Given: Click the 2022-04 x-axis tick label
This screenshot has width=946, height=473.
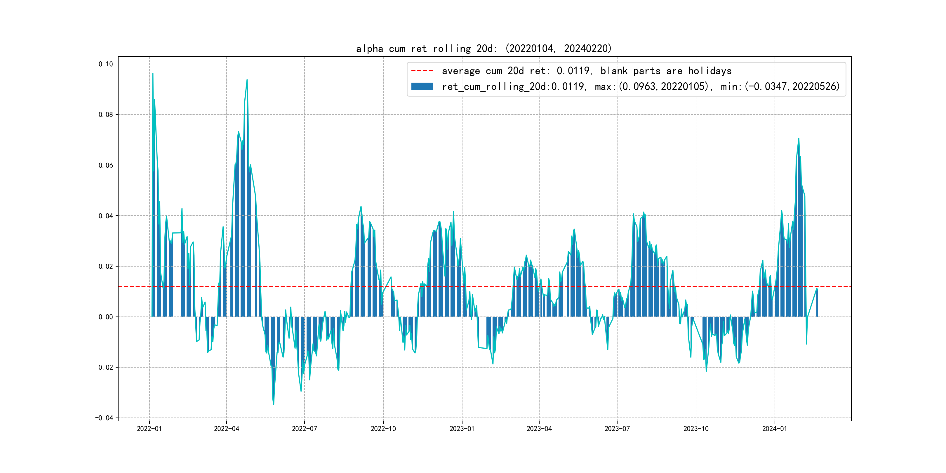Looking at the screenshot, I should (226, 429).
